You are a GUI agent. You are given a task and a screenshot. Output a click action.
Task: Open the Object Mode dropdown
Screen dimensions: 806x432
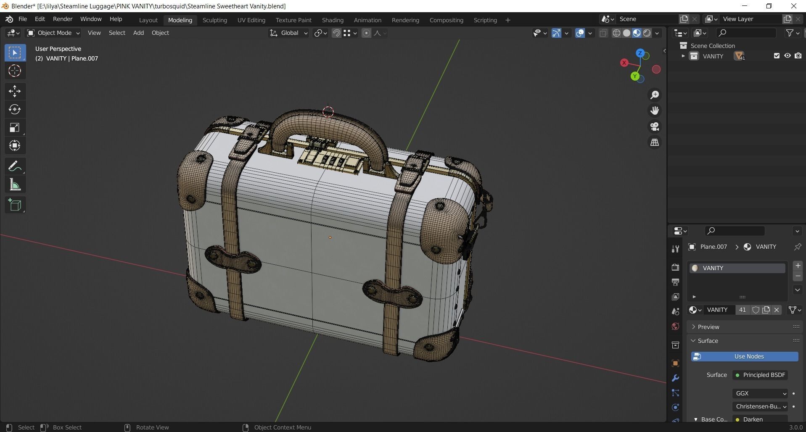coord(53,33)
